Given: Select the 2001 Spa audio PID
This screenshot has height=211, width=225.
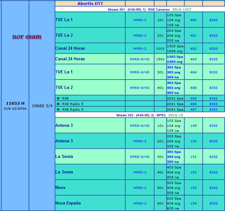Looking at the screenshot, I should pyautogui.click(x=175, y=99).
